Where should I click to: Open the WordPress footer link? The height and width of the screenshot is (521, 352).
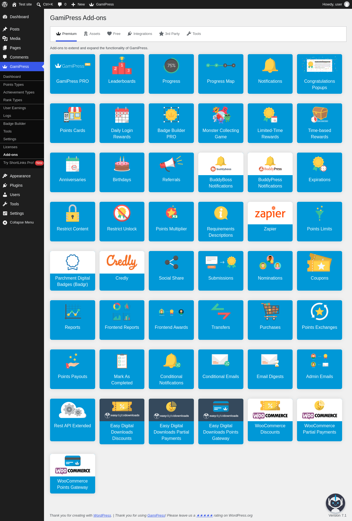tap(102, 516)
